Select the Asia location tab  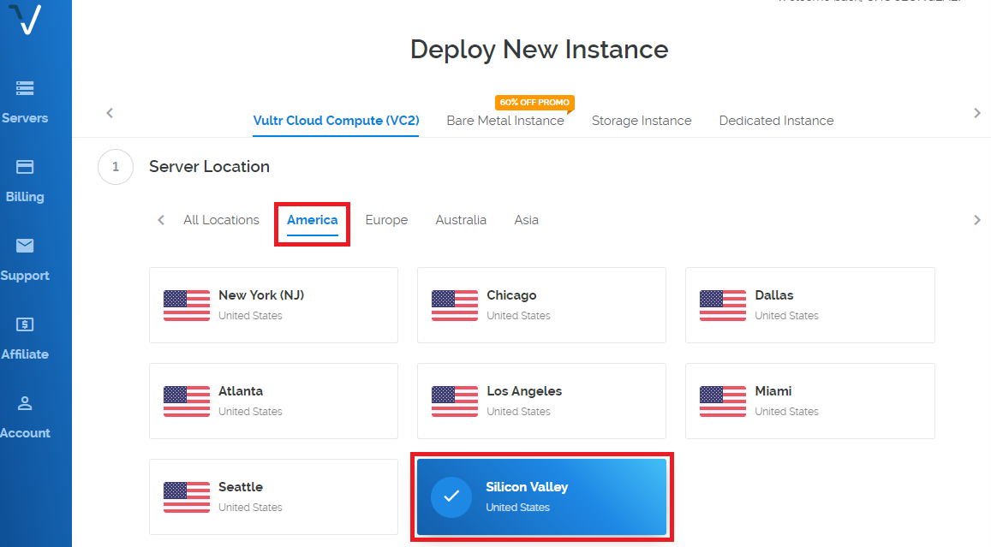click(526, 220)
